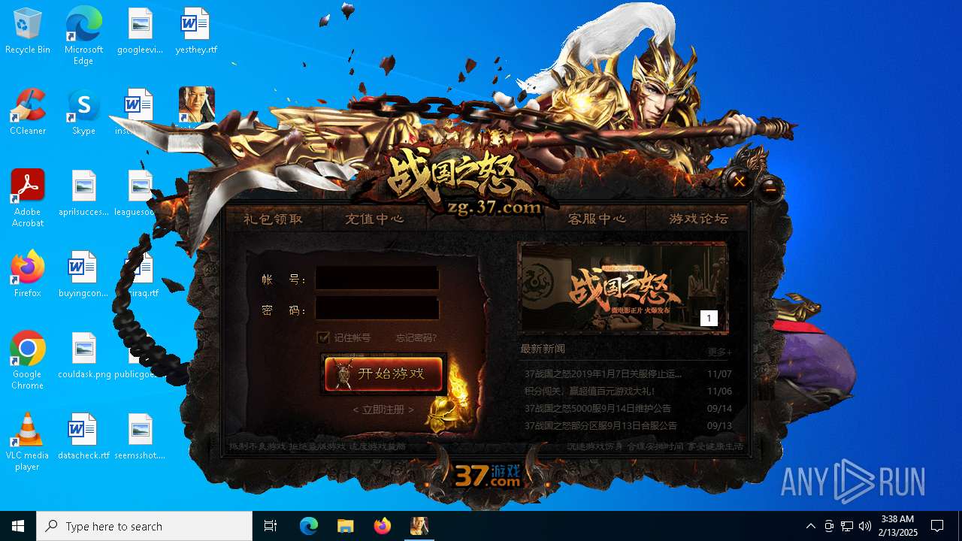Open the 客服中心 tab

point(597,219)
